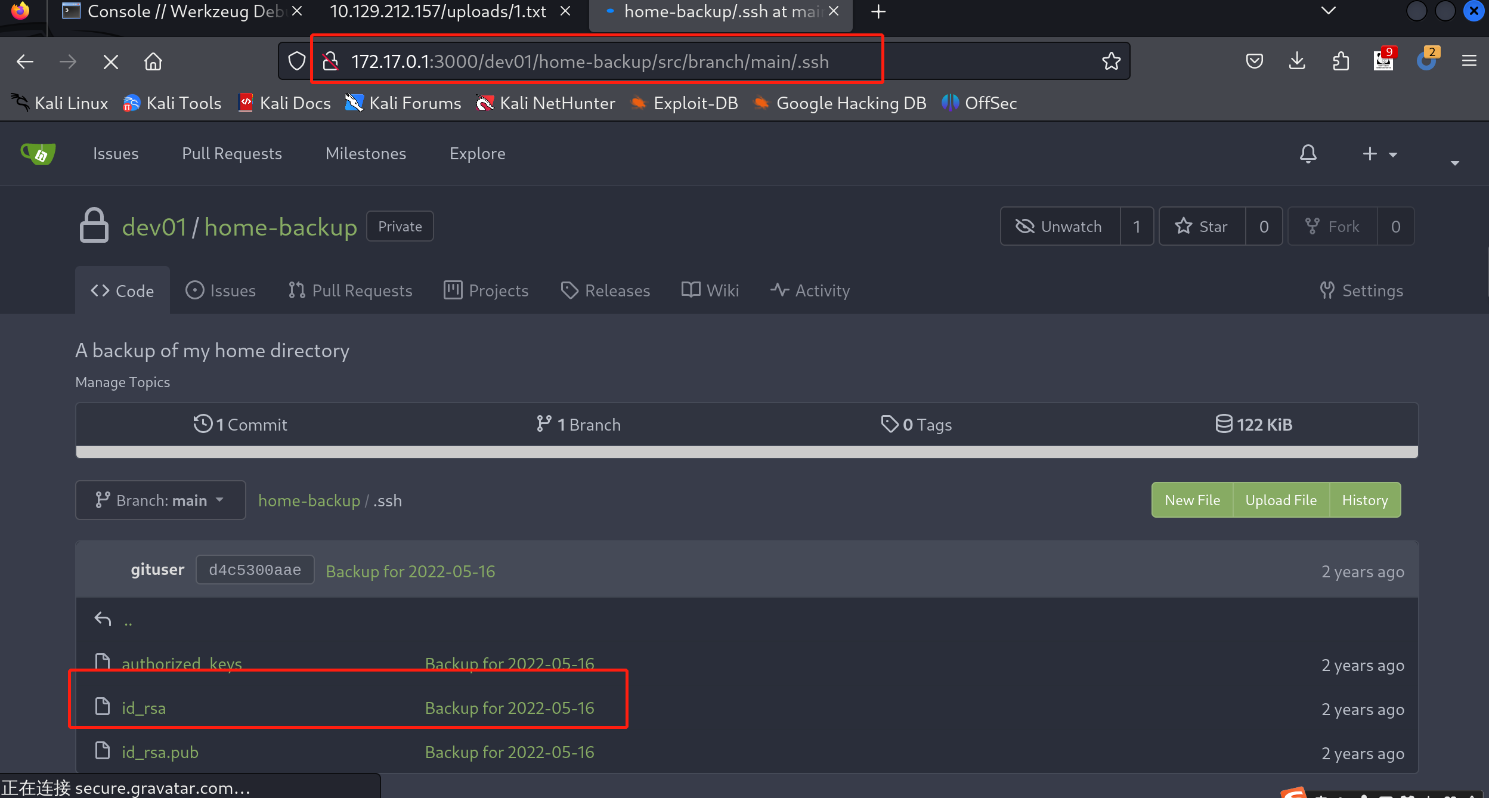Click the Gitea home logo
1489x798 pixels.
point(38,154)
